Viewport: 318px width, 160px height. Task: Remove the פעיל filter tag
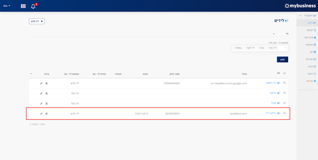(x=258, y=48)
